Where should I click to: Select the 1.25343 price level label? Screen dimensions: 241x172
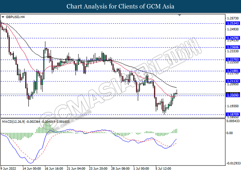233,23
